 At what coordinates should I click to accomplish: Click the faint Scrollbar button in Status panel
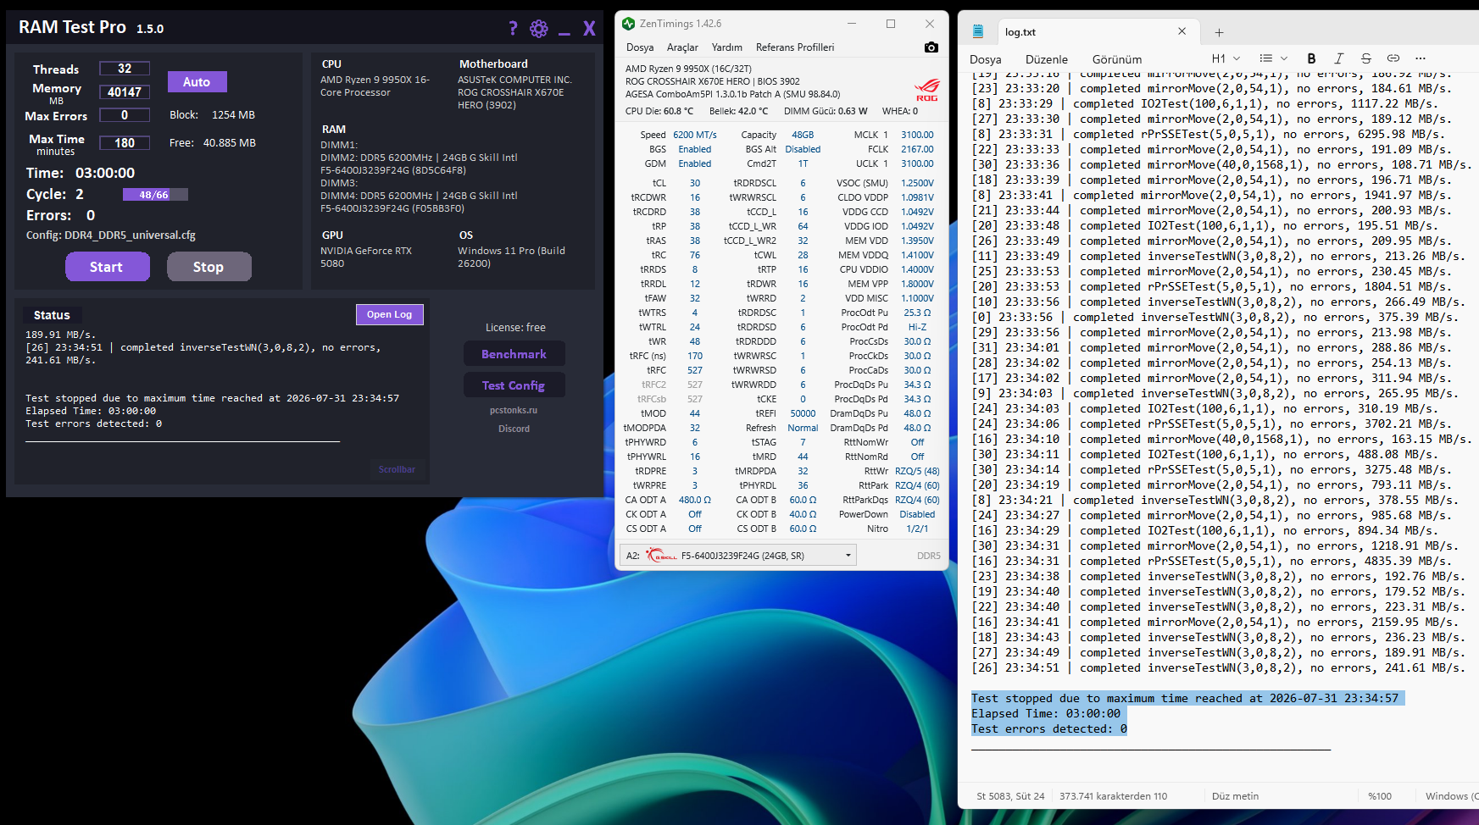397,469
